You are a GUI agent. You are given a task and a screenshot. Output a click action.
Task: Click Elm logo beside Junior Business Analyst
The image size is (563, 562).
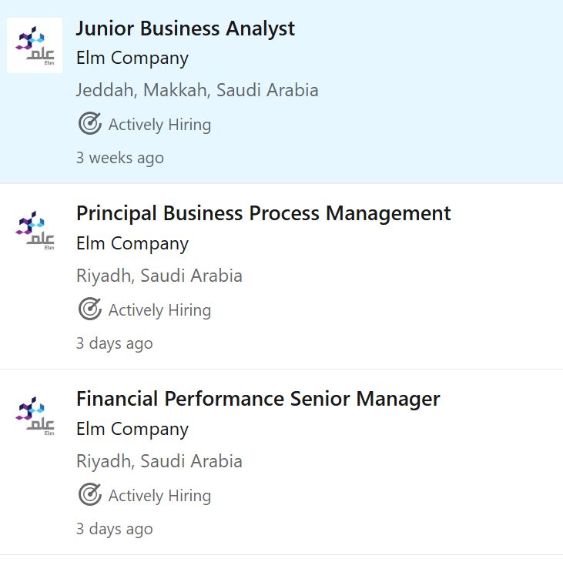(35, 45)
